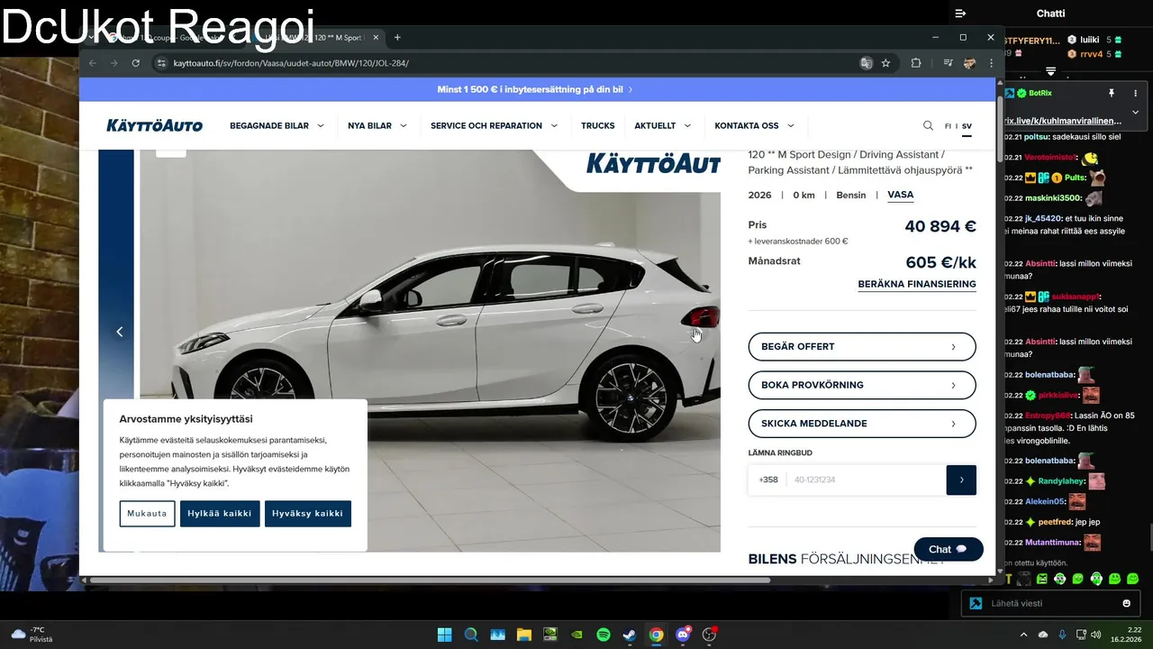The height and width of the screenshot is (649, 1153).
Task: Click the rrvv4 username in chat leaderboard
Action: point(1091,54)
